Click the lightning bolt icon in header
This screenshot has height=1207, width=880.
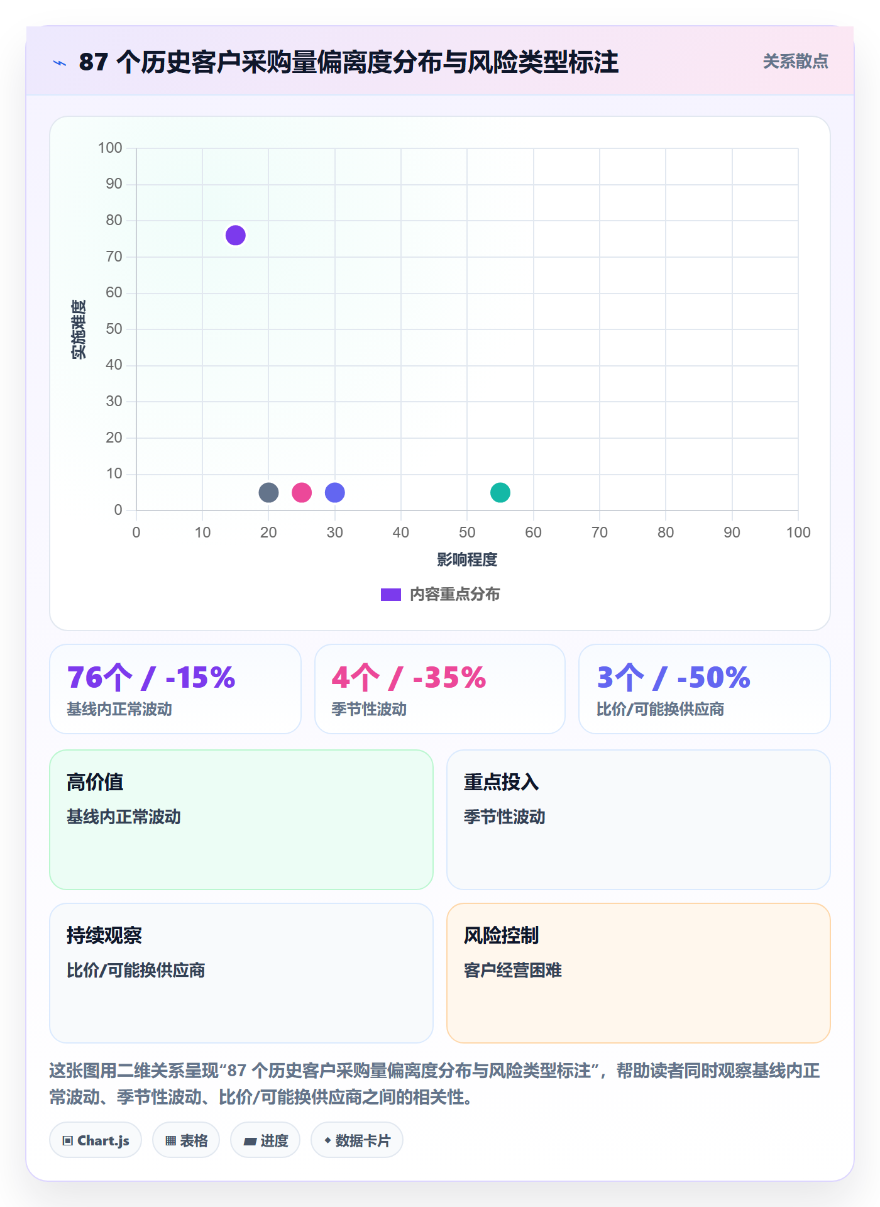click(60, 63)
